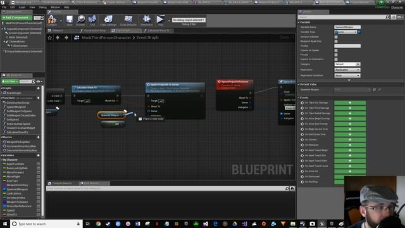Open the Replication dropdown set to Replicated
This screenshot has height=228, width=405.
[347, 70]
